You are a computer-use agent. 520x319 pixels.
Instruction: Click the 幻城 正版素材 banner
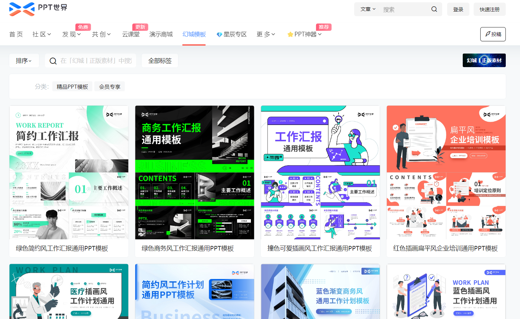(x=484, y=60)
